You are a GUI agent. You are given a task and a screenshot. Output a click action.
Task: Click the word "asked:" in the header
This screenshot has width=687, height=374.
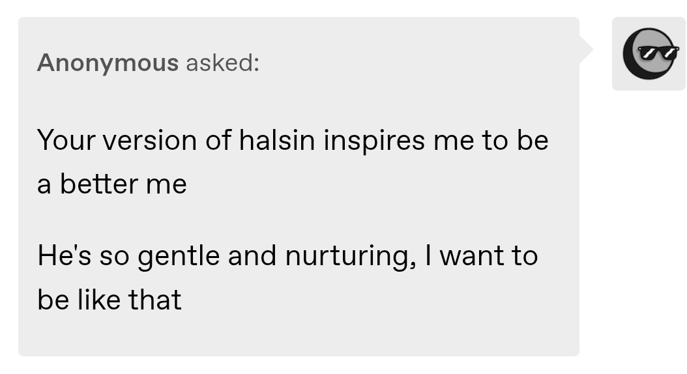[x=222, y=63]
